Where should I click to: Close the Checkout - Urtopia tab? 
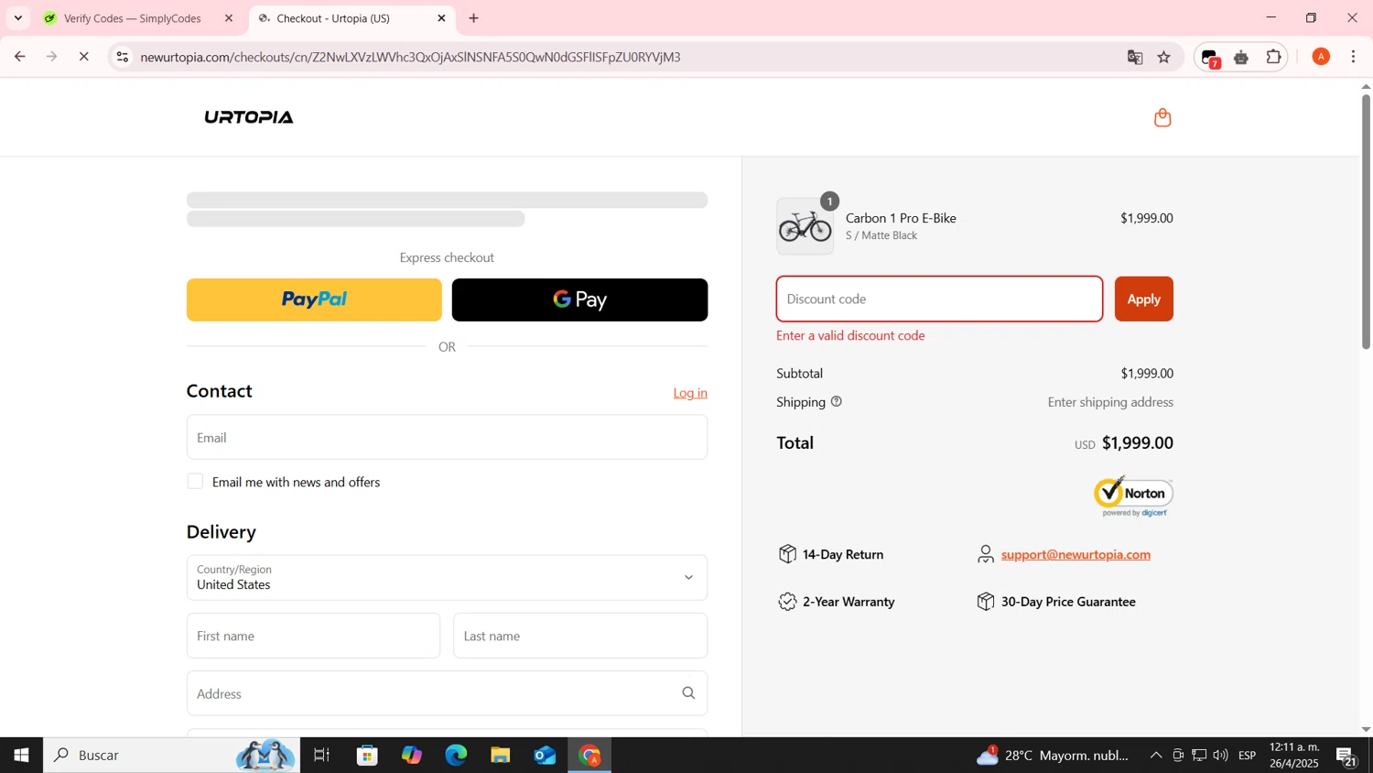441,18
